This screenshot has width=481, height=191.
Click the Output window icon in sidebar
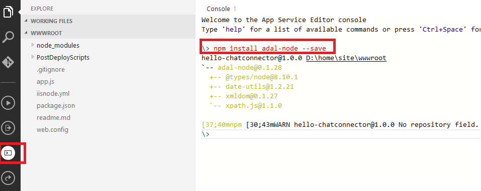(8, 128)
